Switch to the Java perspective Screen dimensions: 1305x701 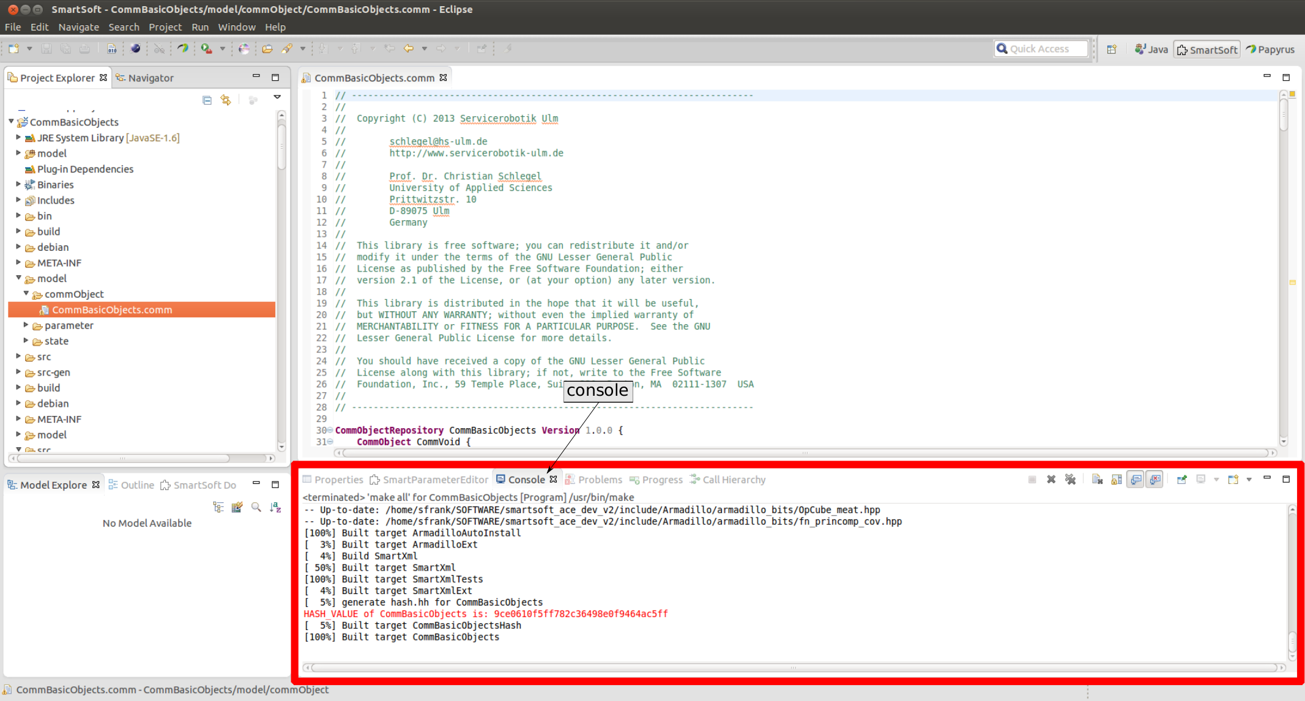tap(1151, 50)
